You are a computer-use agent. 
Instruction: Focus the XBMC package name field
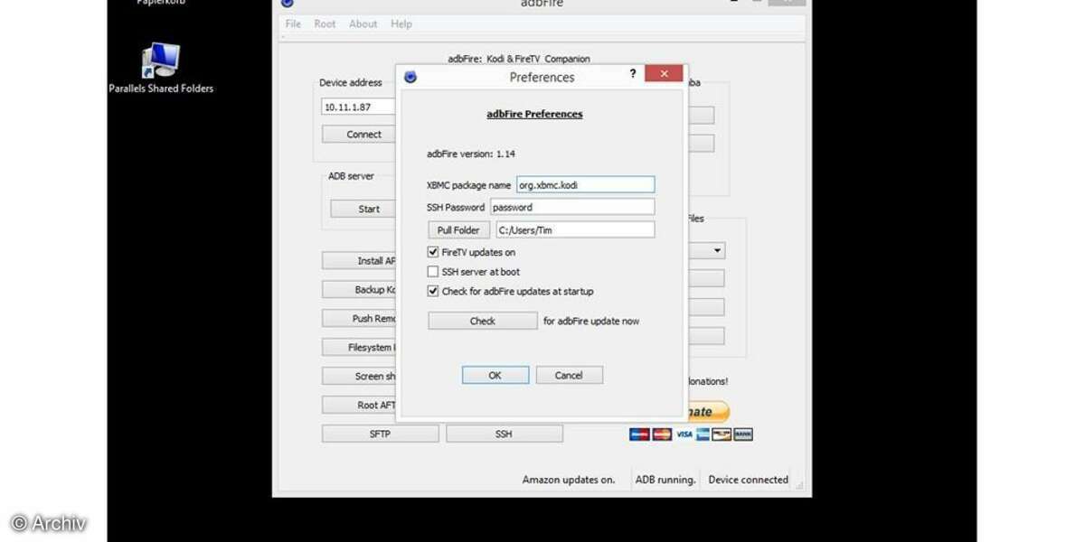pyautogui.click(x=585, y=184)
